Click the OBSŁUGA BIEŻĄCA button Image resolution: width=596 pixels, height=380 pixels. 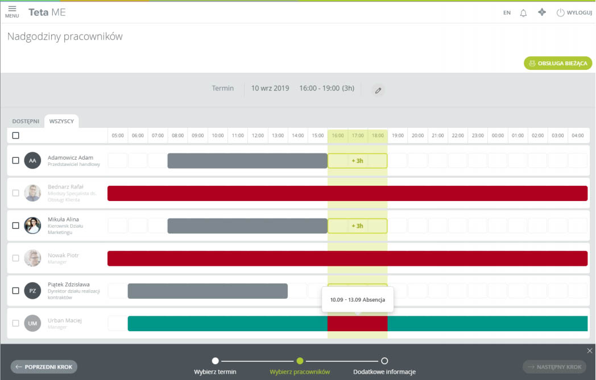[558, 63]
